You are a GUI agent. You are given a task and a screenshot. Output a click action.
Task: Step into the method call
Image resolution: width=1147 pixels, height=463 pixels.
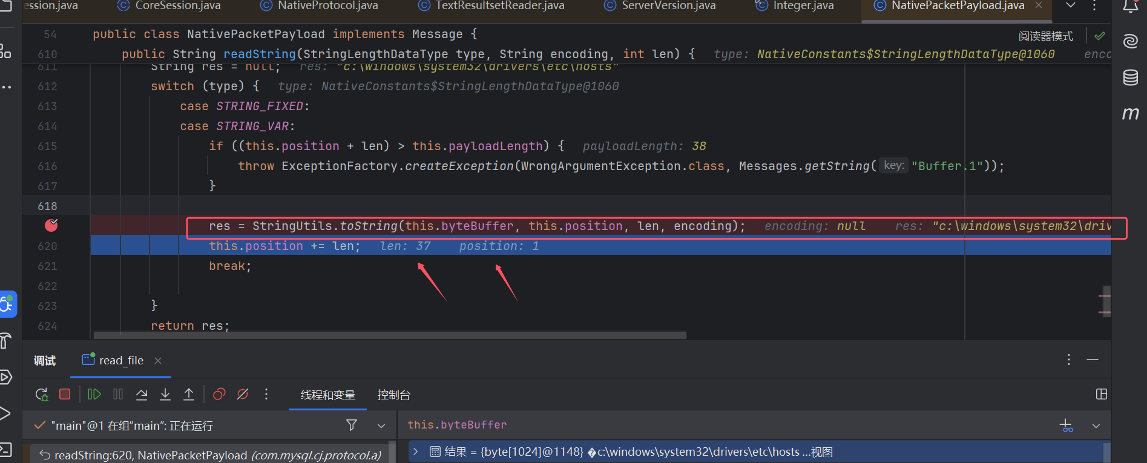click(165, 395)
